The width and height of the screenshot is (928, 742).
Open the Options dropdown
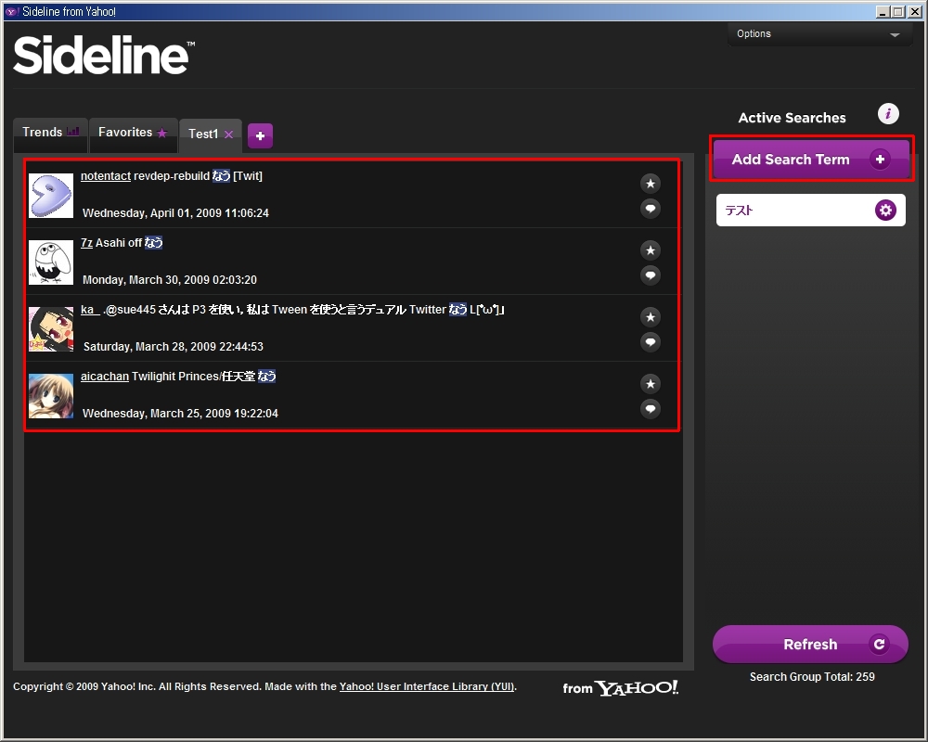819,34
